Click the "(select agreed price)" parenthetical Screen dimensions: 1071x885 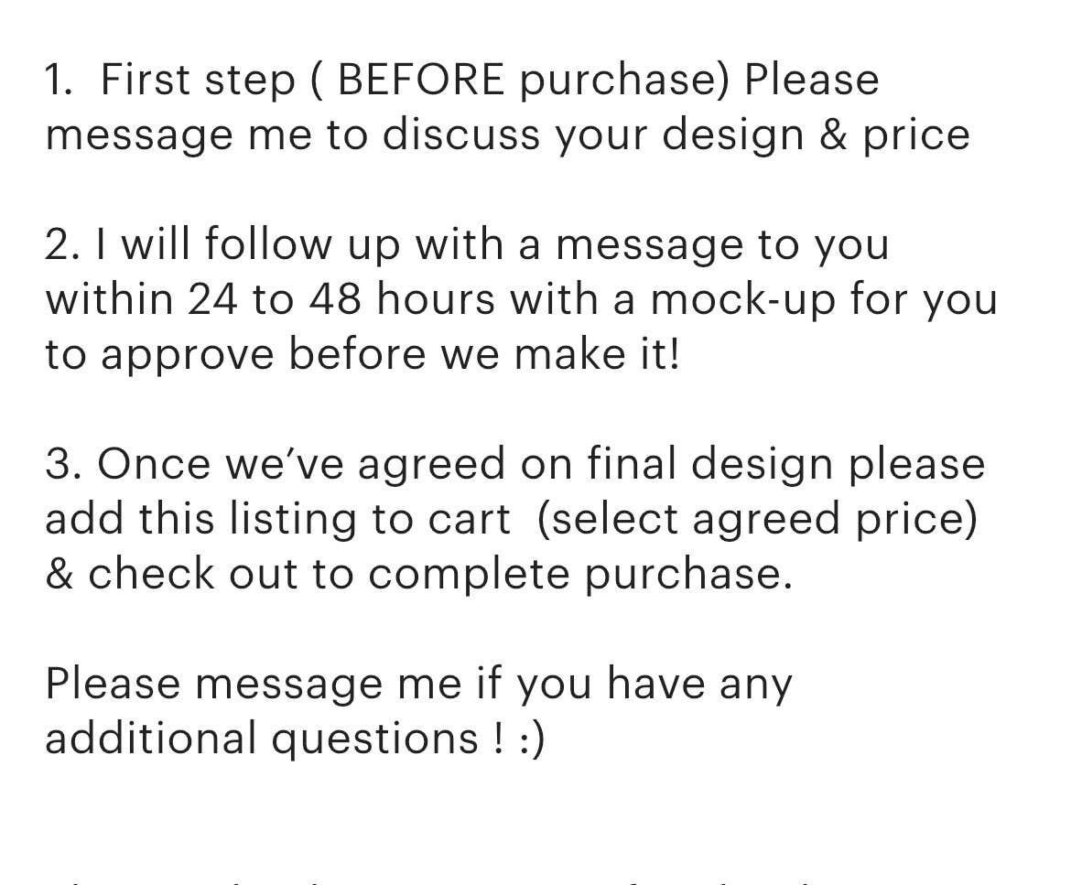coord(756,519)
